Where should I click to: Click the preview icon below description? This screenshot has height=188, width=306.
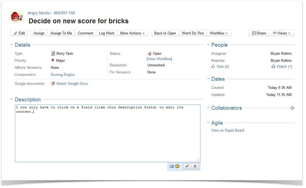(171, 166)
